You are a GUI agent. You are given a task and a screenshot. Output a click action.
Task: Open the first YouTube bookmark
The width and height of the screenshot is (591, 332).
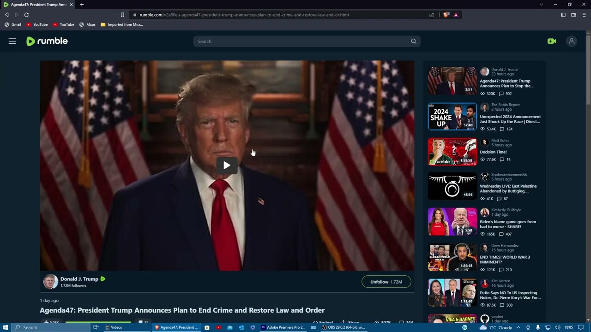pos(37,24)
